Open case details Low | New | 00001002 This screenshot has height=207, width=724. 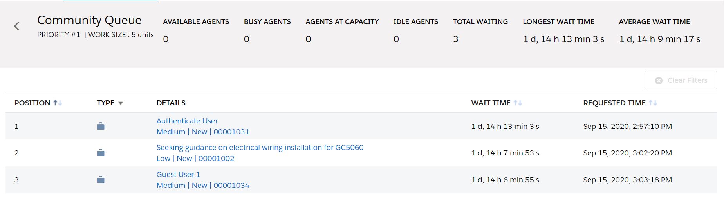[x=195, y=159]
